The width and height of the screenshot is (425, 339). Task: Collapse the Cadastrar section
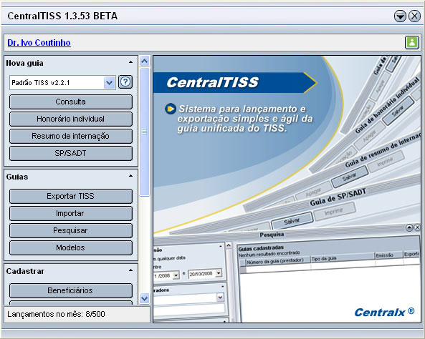(130, 270)
